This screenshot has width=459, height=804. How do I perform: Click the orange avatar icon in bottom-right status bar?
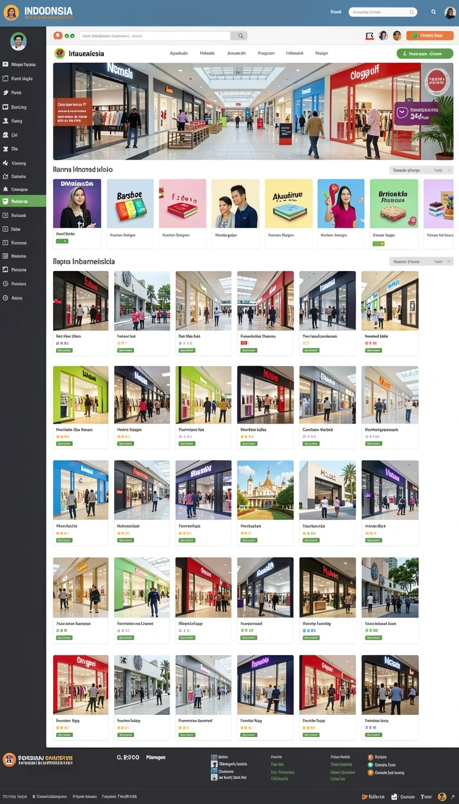click(442, 797)
